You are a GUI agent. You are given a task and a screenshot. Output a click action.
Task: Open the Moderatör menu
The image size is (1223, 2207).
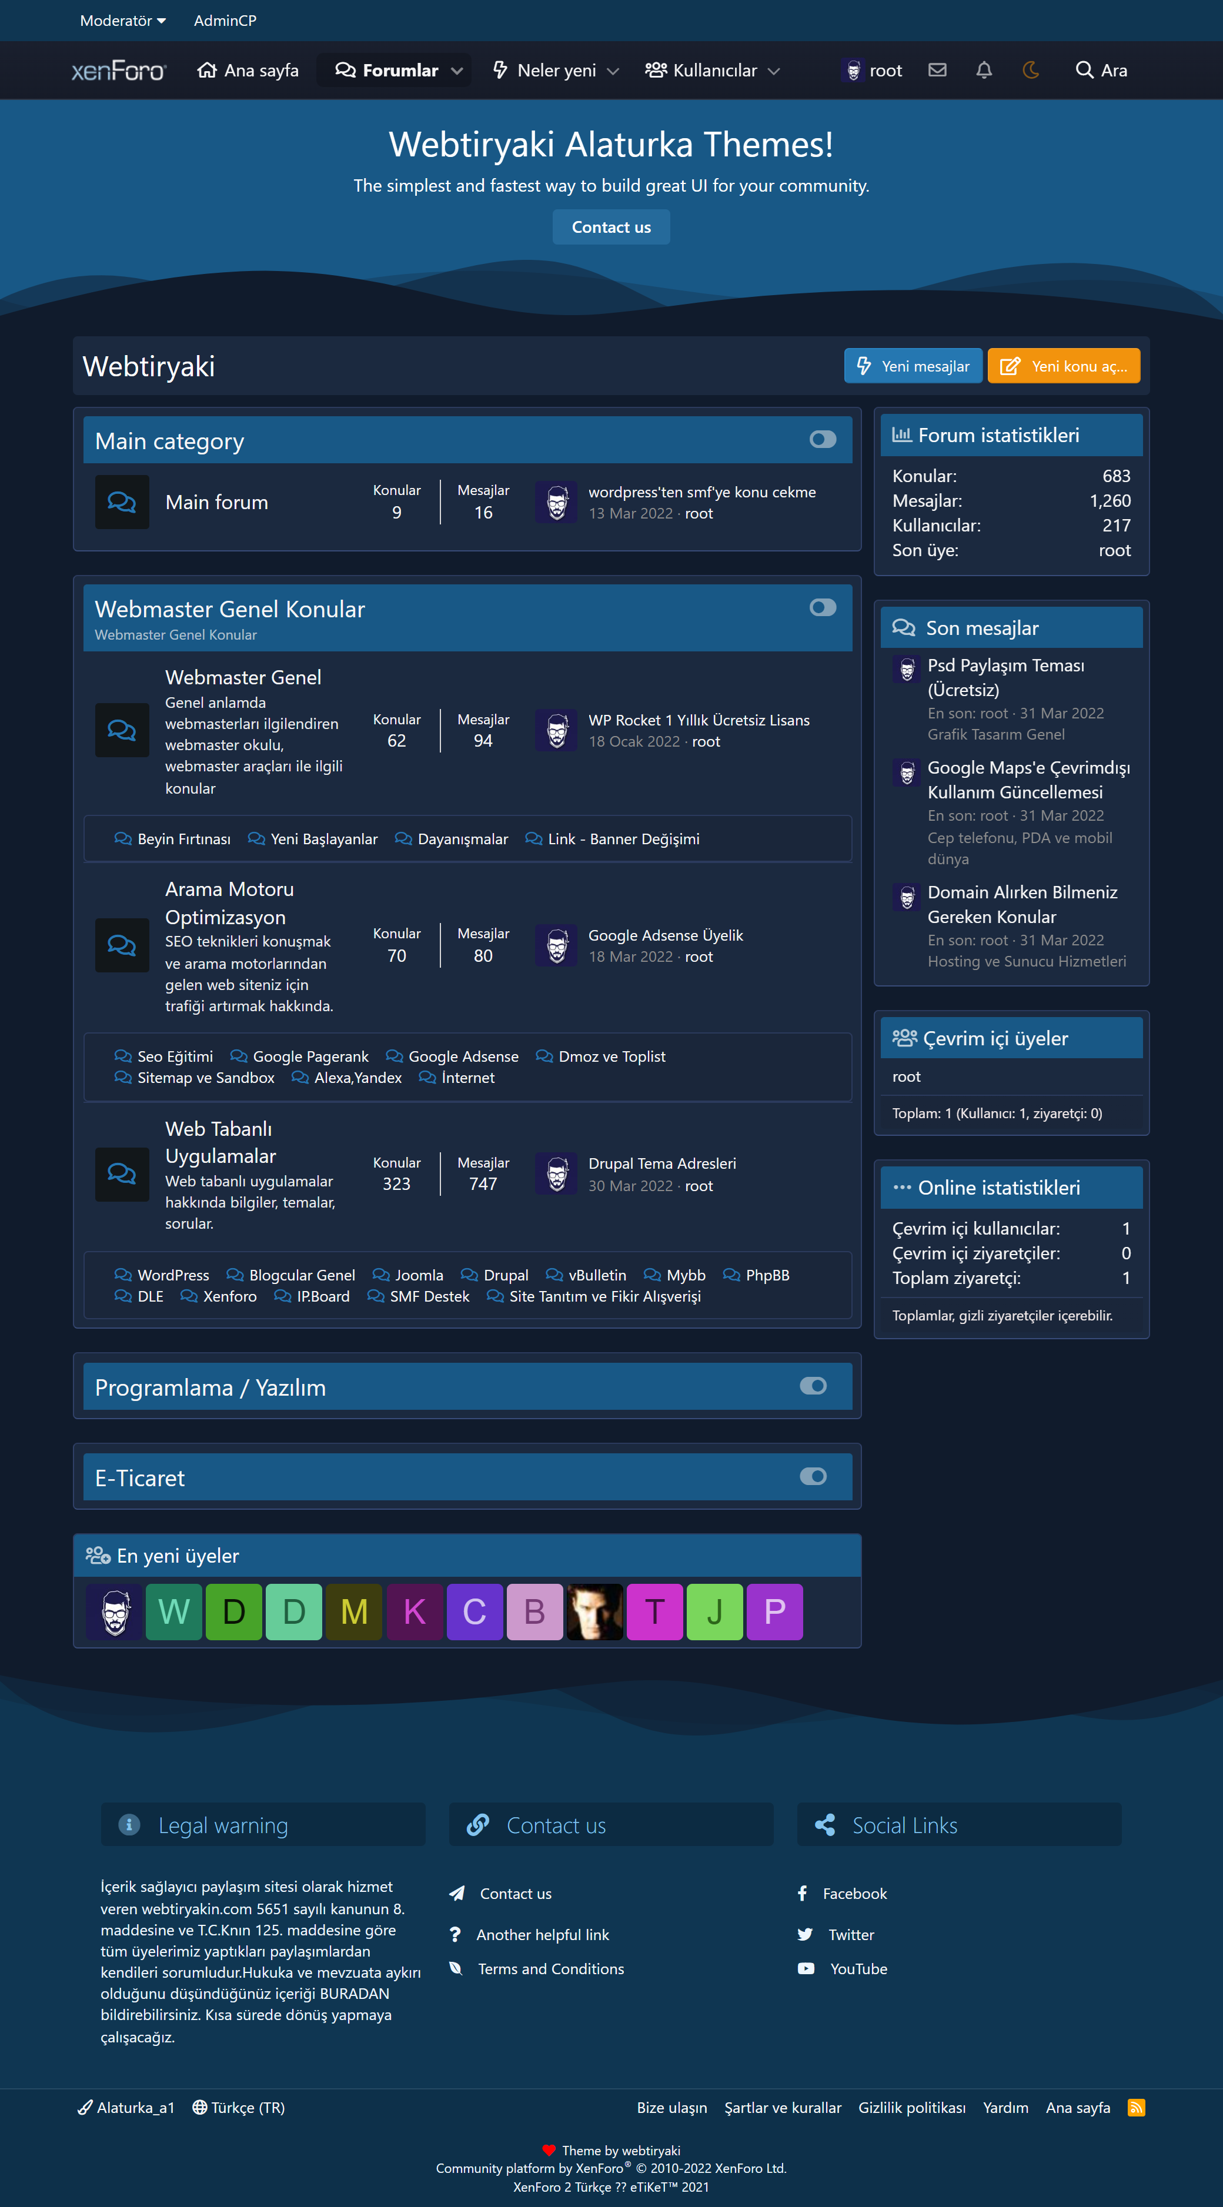pyautogui.click(x=122, y=21)
